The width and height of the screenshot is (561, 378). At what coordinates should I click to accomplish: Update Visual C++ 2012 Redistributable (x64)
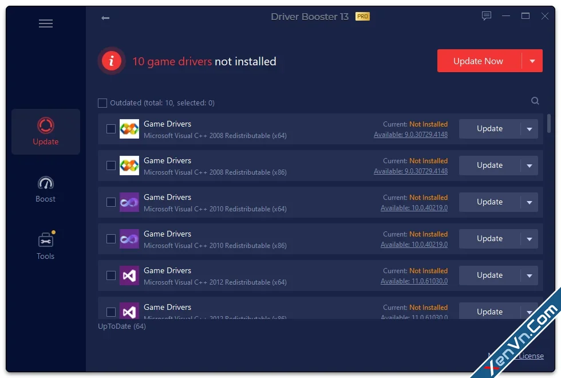[489, 275]
